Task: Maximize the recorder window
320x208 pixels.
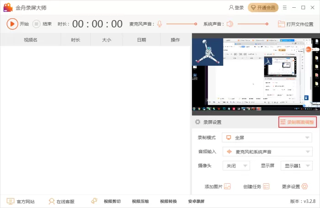Action: pyautogui.click(x=303, y=8)
